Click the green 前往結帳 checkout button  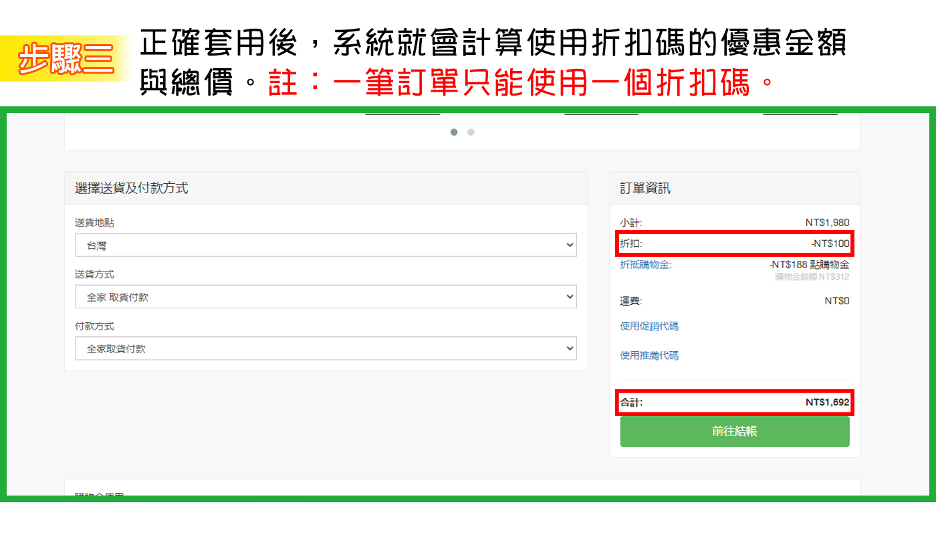(x=734, y=431)
